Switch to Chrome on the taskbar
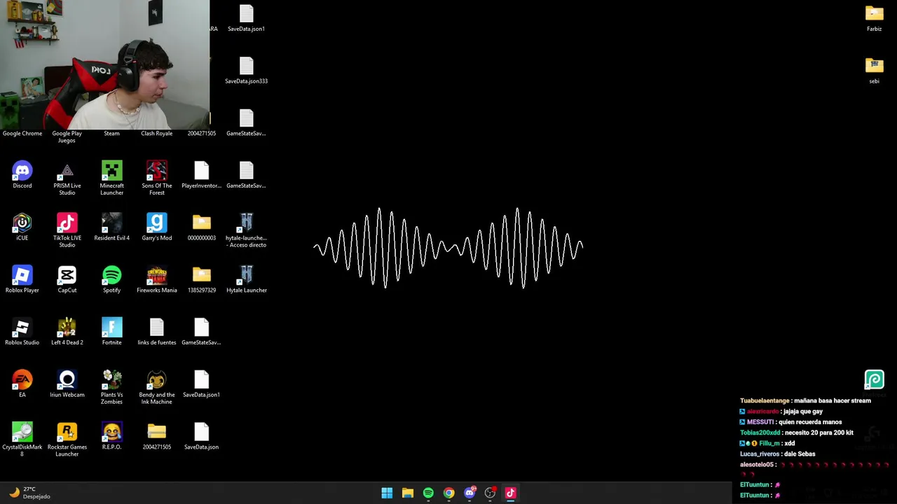Viewport: 897px width, 504px height. [448, 493]
